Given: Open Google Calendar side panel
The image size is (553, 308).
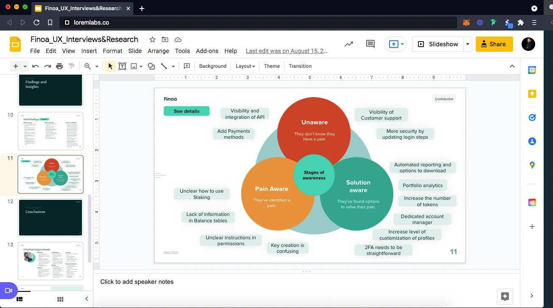Looking at the screenshot, I should (532, 70).
